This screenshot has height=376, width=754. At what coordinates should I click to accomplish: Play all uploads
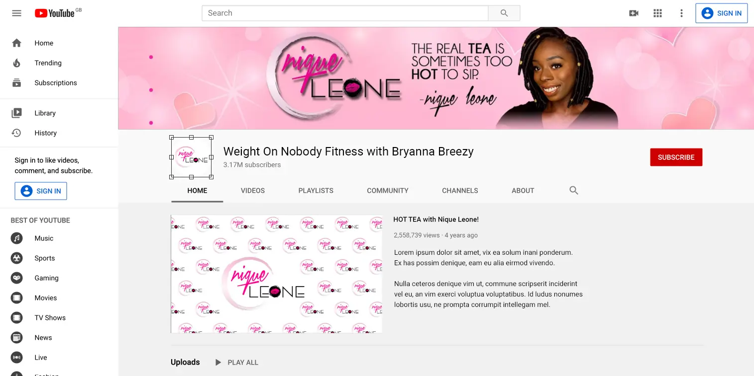(x=236, y=363)
